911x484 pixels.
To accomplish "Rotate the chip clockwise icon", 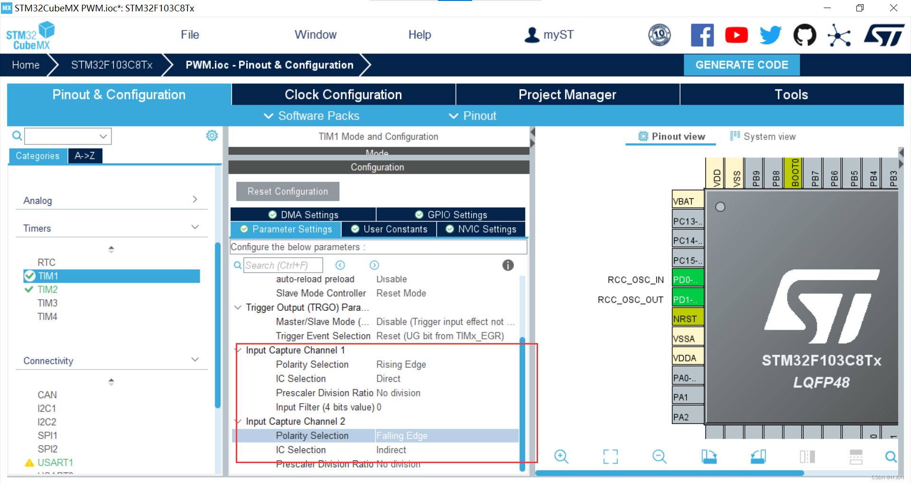I will click(709, 456).
